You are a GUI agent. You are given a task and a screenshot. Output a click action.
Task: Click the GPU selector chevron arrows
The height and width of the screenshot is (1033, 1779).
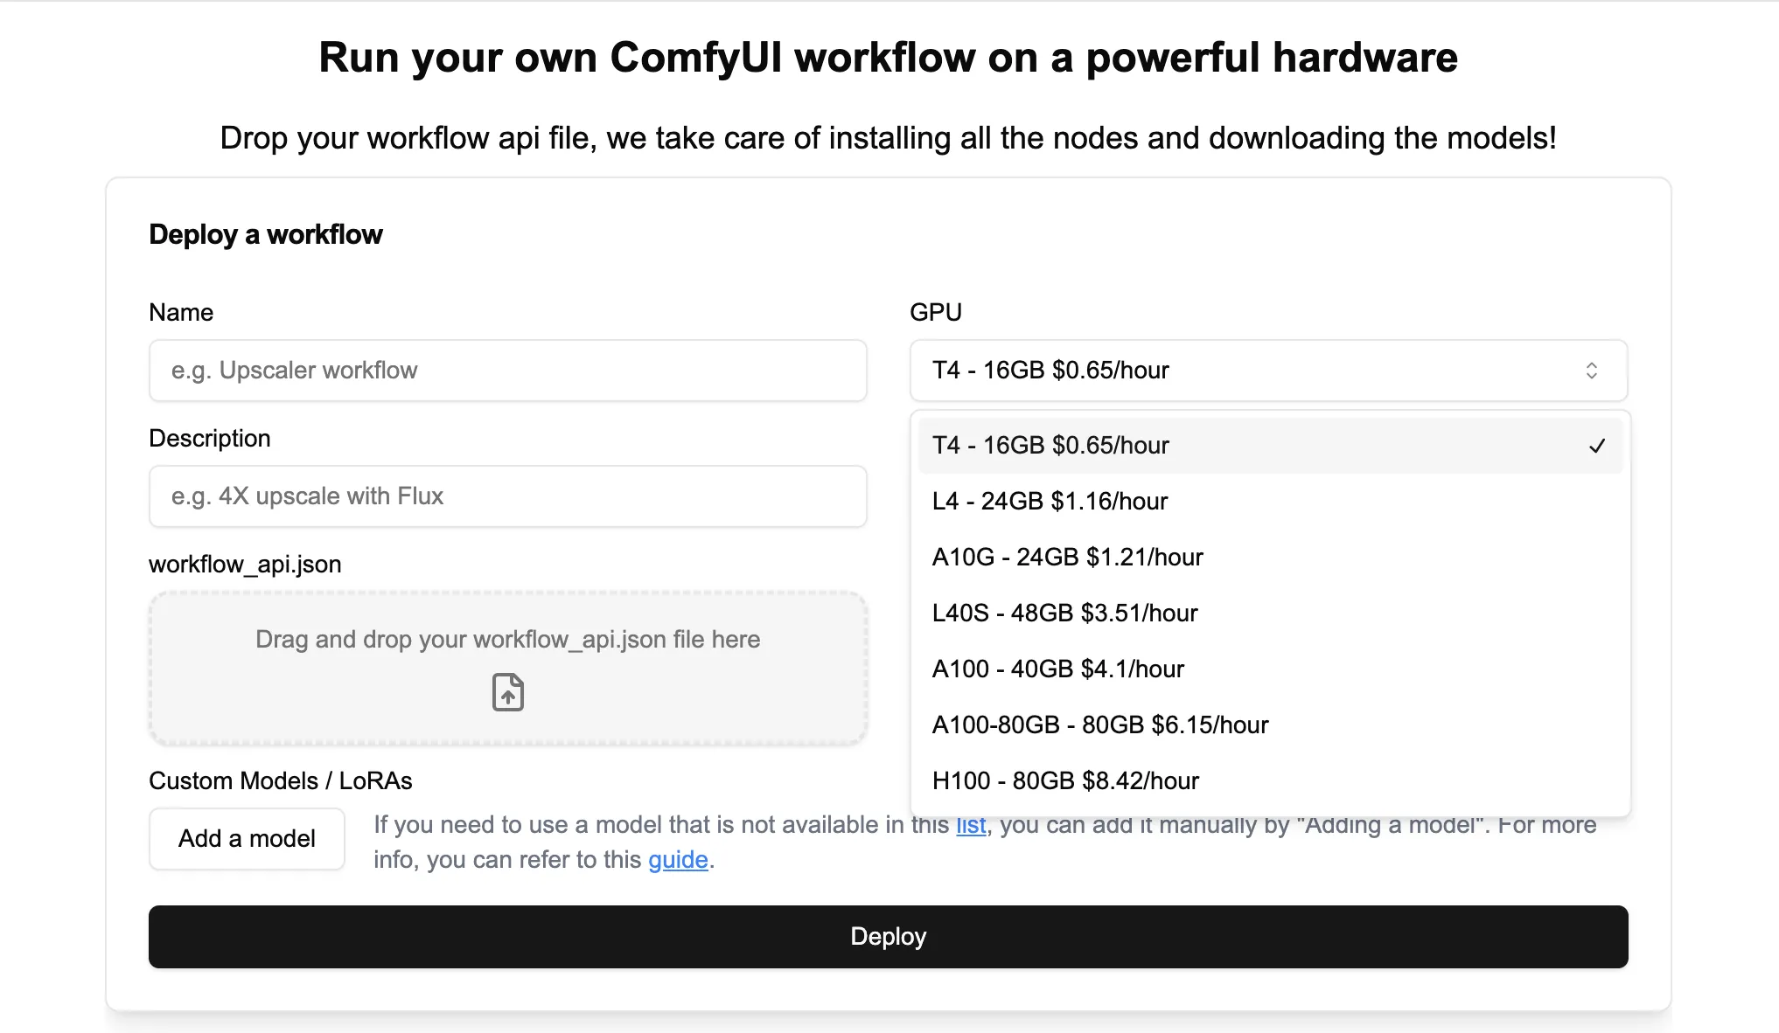tap(1592, 371)
